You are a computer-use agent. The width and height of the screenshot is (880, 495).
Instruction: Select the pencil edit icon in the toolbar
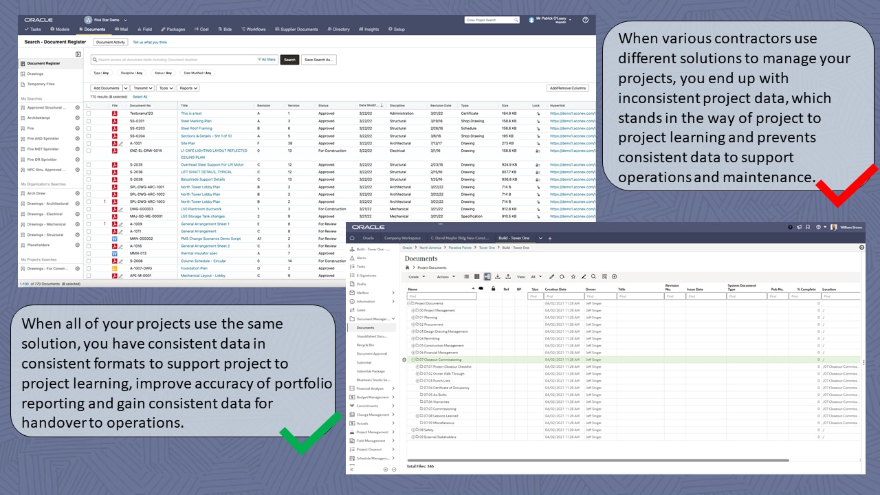click(551, 276)
